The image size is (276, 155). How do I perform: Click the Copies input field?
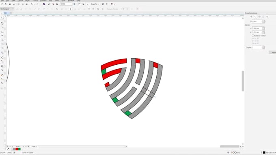[x=257, y=48]
